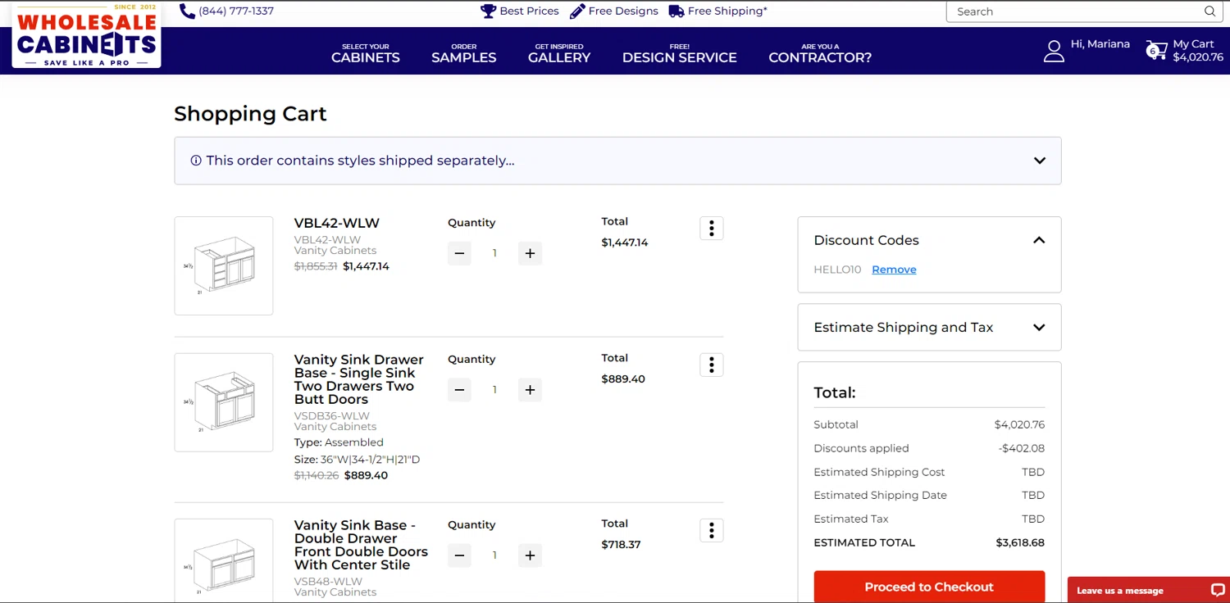Open the Design Service menu item
Viewport: 1230px width, 603px height.
[x=679, y=52]
